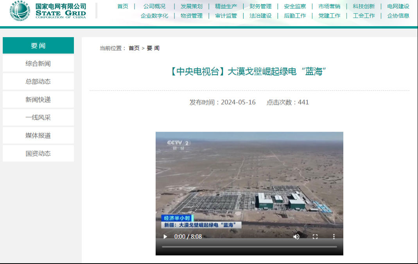418x264 pixels.
Task: Click the video thumbnail frame
Action: (249, 180)
